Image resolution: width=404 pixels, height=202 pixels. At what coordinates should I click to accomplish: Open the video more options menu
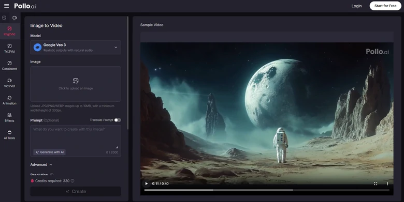pyautogui.click(x=387, y=183)
